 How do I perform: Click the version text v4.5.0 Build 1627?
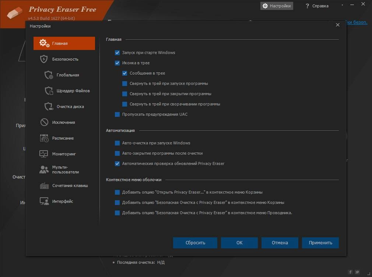[52, 18]
